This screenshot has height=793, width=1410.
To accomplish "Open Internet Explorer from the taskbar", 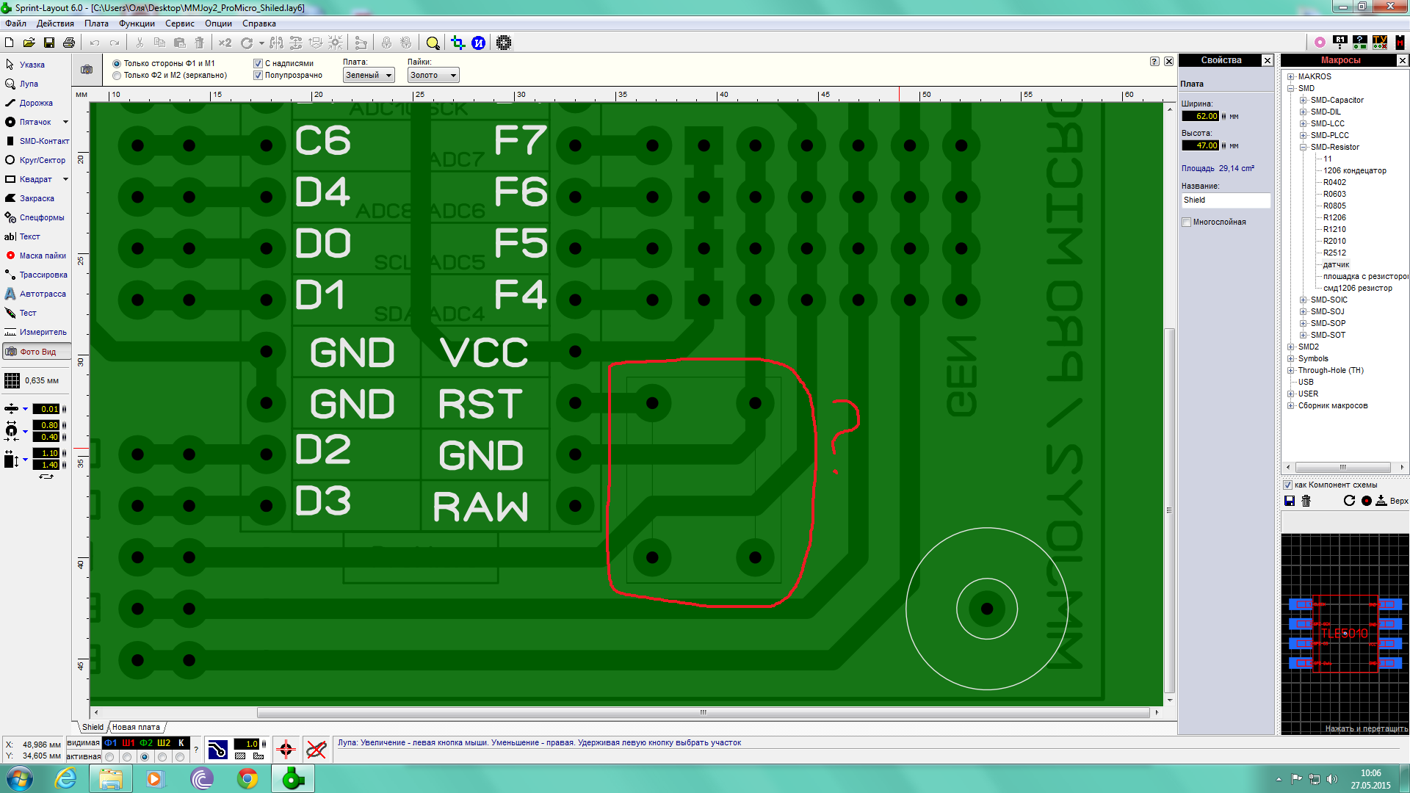I will [65, 778].
